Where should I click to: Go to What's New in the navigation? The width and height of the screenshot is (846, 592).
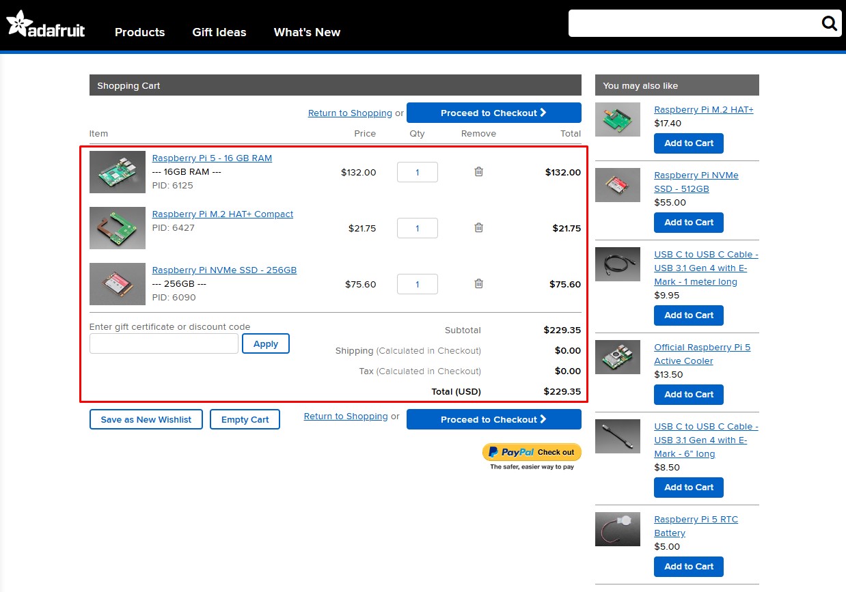[x=307, y=32]
